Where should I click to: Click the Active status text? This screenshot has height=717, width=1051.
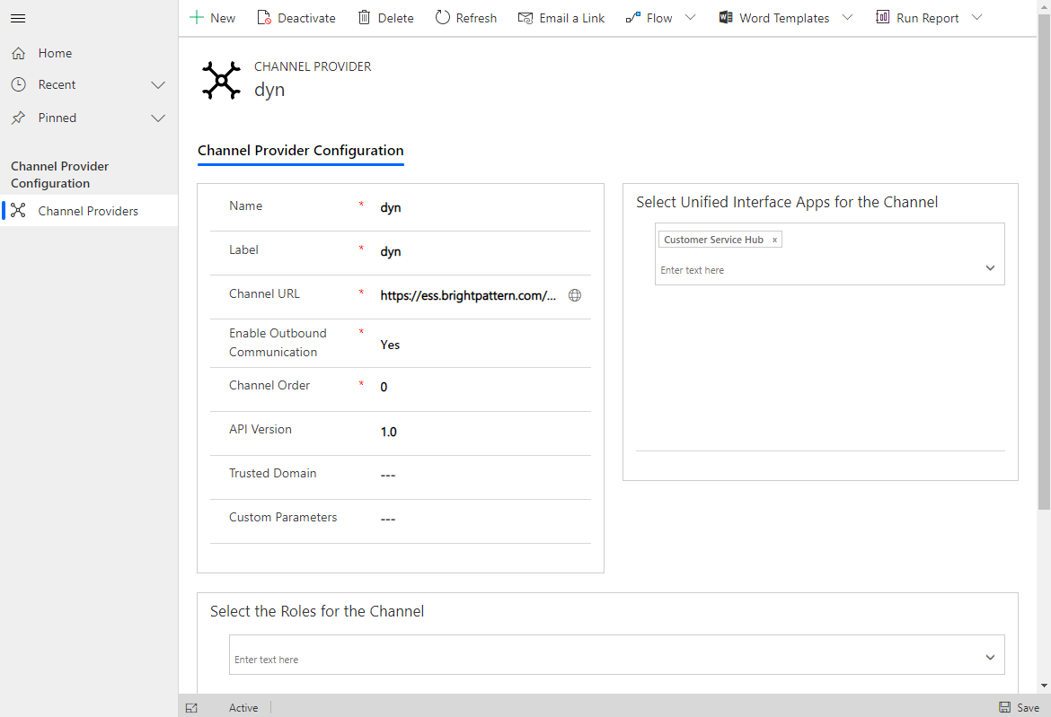243,708
